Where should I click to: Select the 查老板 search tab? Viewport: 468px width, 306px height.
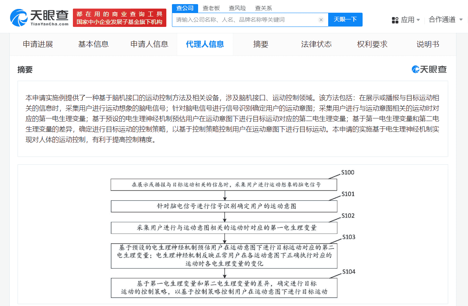point(211,8)
